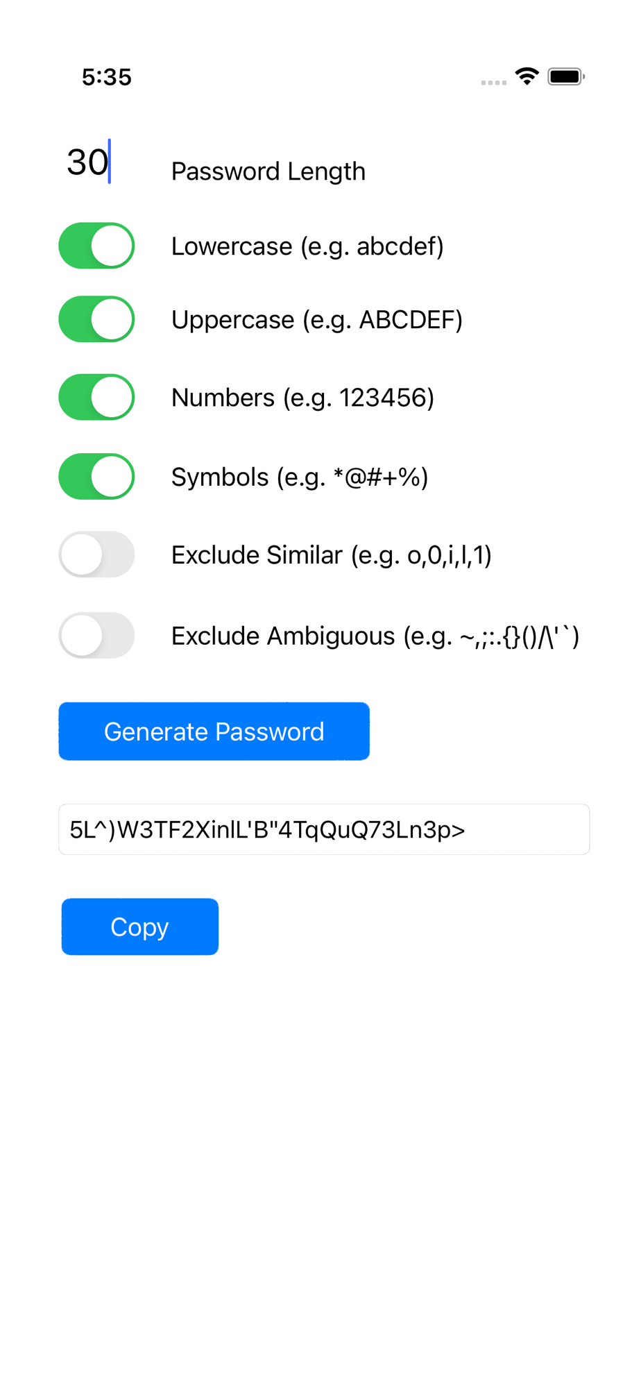
Task: Toggle the Uppercase switch off
Action: [x=96, y=319]
